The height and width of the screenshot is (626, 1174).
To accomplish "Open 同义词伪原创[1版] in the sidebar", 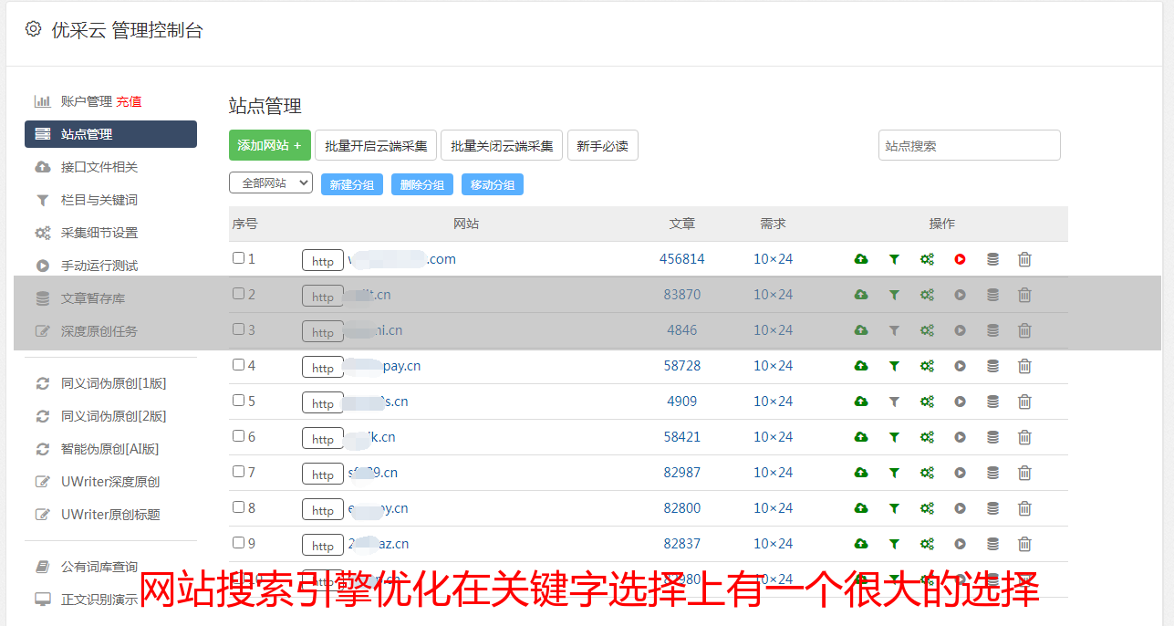I will click(x=114, y=383).
